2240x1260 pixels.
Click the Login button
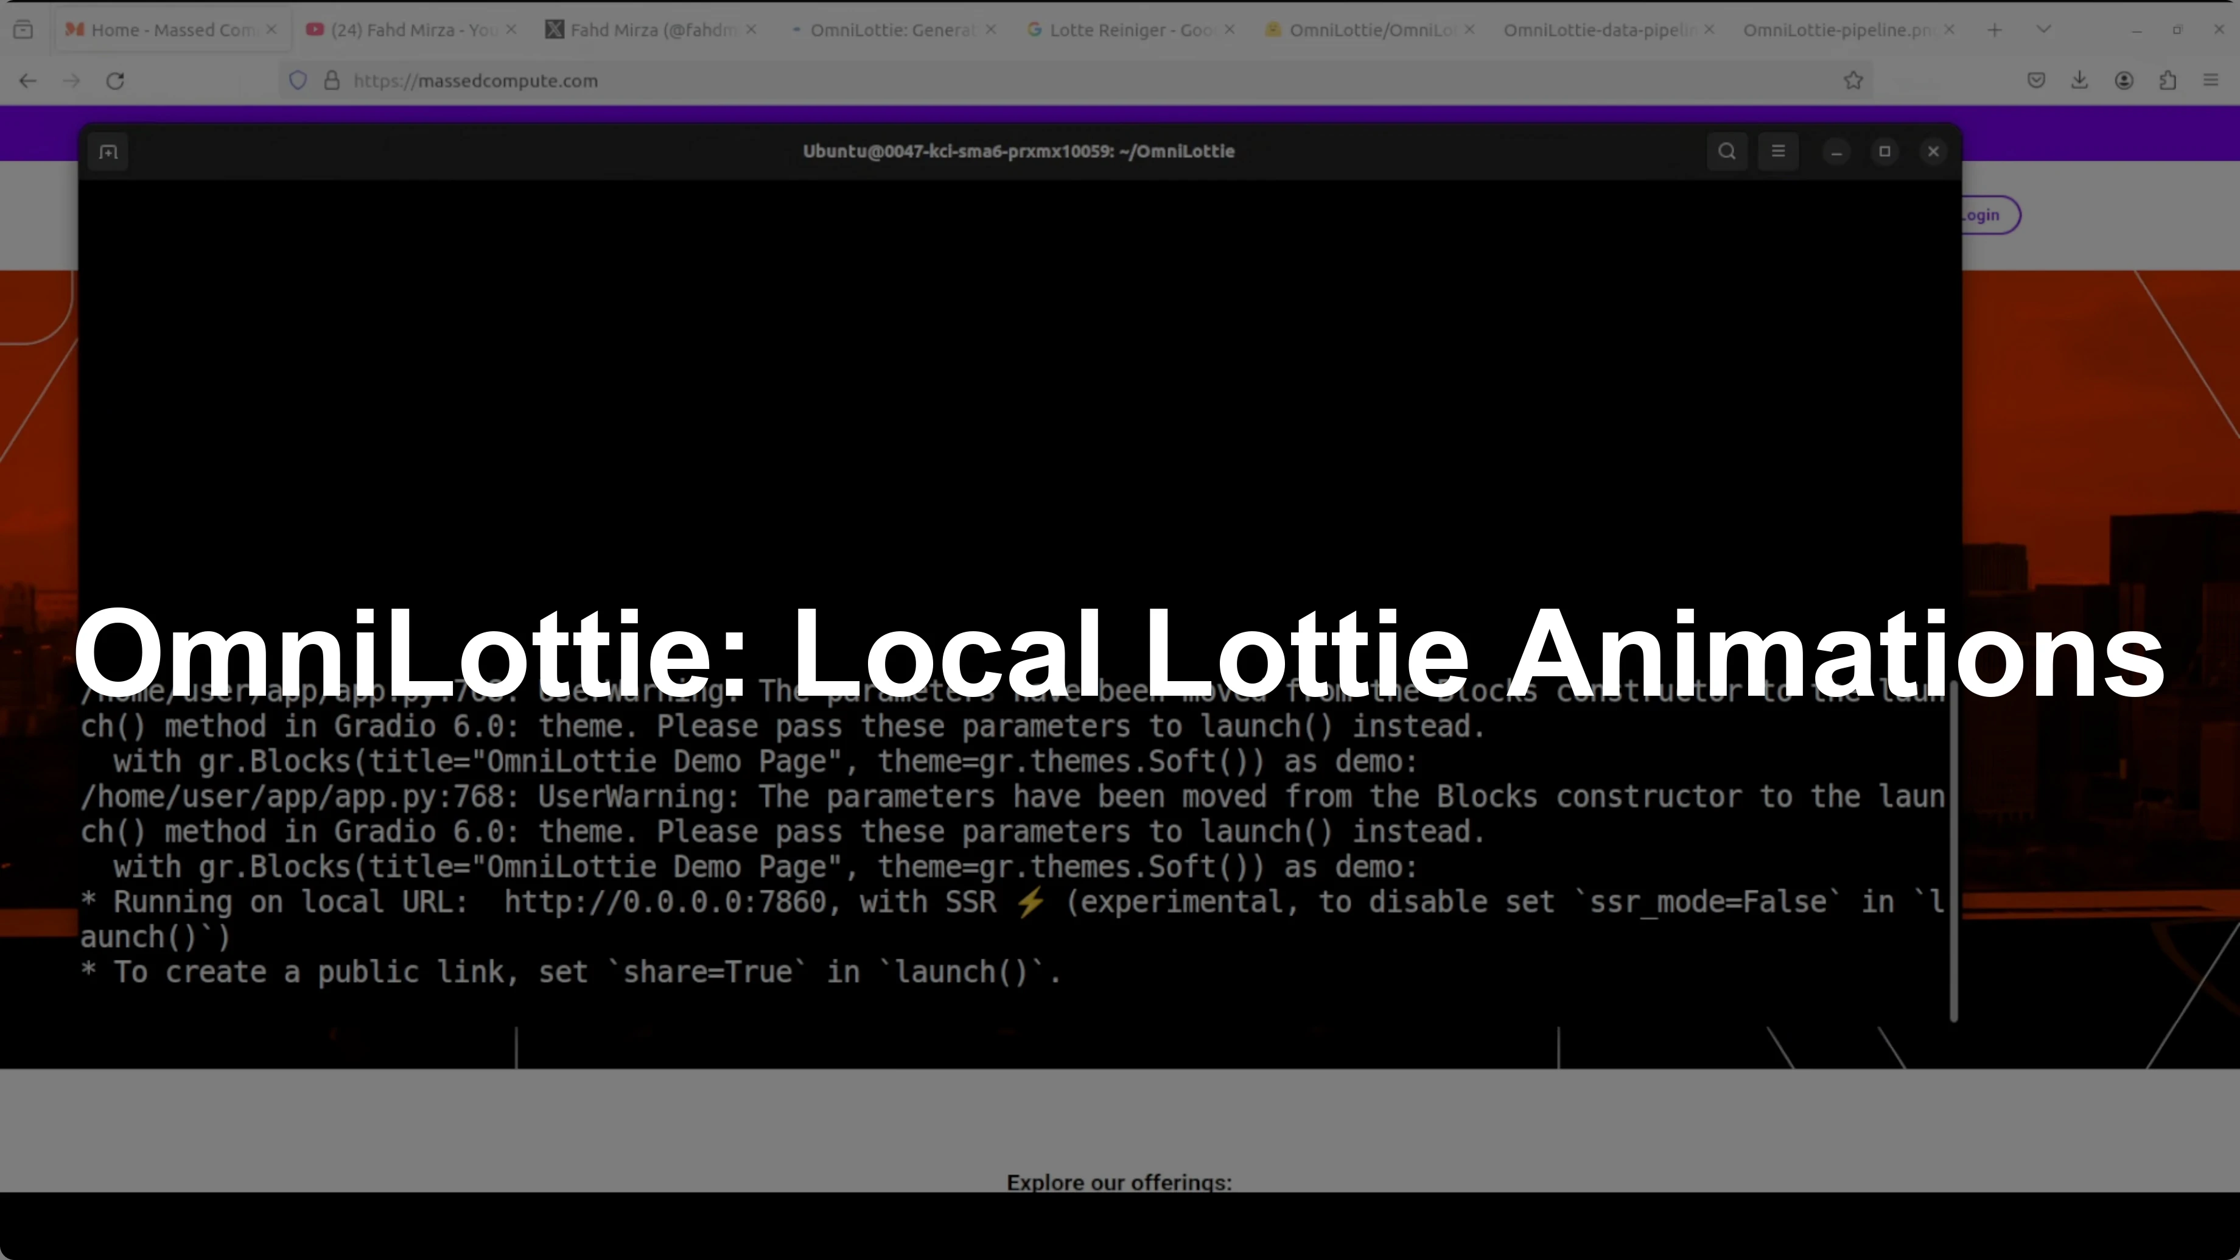point(1980,215)
